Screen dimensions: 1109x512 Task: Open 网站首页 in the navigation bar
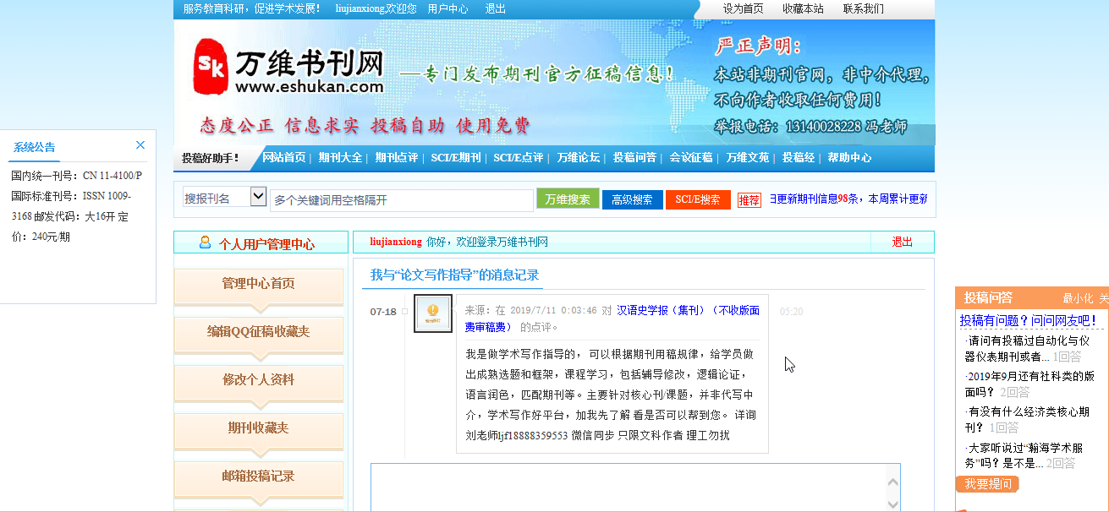coord(283,158)
